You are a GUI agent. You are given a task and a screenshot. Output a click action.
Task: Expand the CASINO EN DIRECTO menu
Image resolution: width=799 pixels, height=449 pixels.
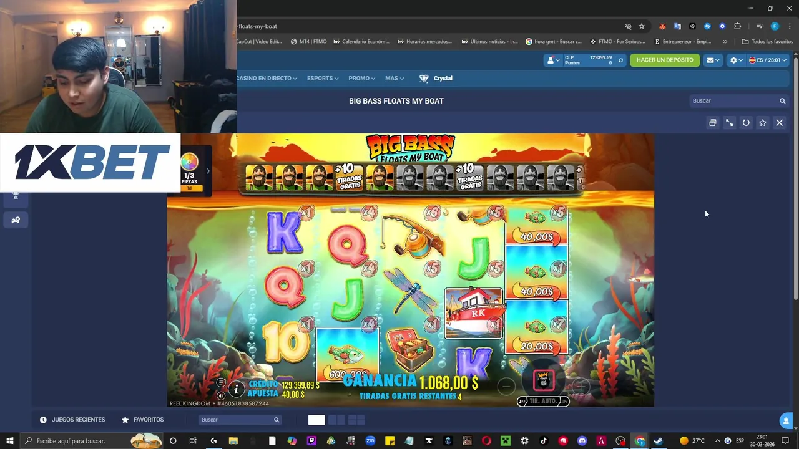coord(267,79)
